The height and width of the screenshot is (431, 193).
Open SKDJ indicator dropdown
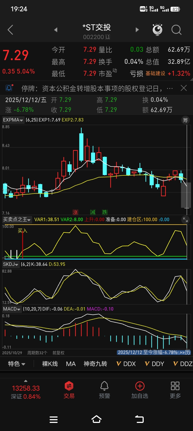point(11,264)
